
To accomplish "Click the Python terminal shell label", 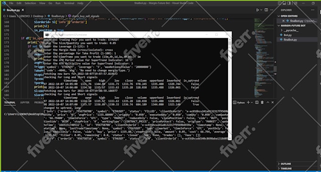I will pyautogui.click(x=239, y=103).
